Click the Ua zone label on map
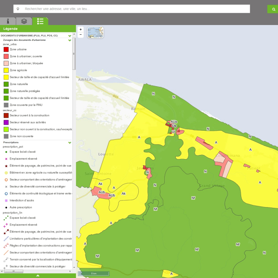The height and width of the screenshot is (278, 278). point(174,126)
